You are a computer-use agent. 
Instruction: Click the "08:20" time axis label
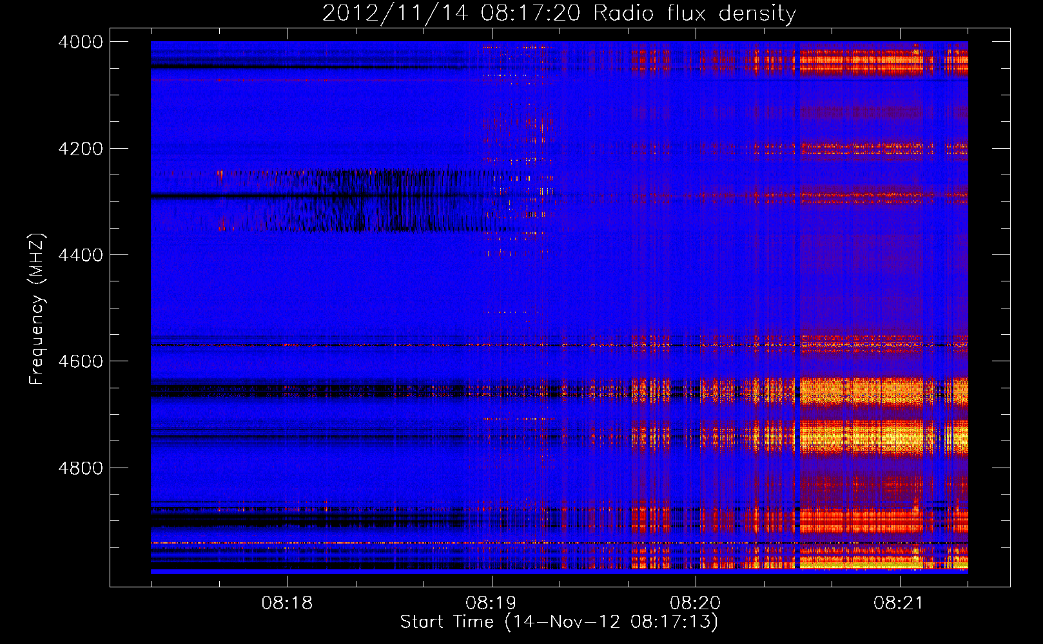[695, 603]
